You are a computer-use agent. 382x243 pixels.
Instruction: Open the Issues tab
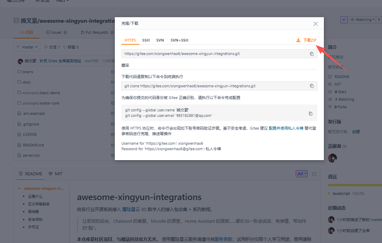point(56,32)
